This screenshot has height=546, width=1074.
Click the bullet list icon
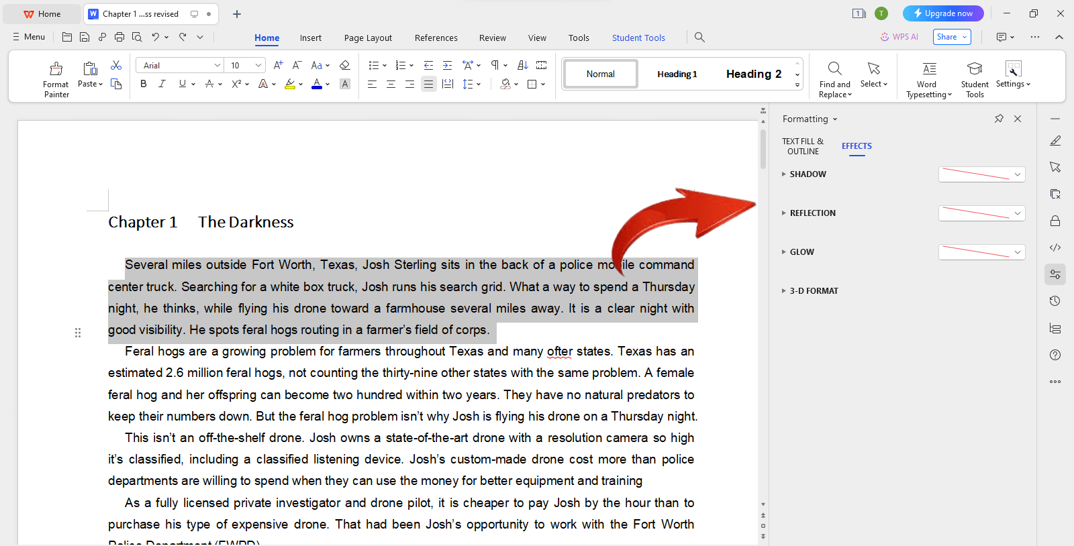[374, 65]
